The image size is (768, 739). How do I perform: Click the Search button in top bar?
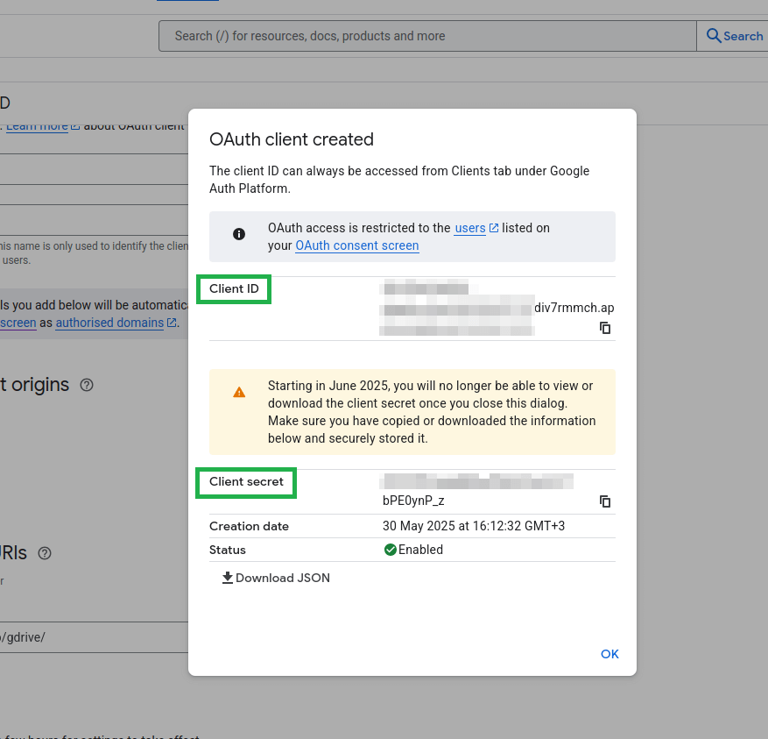734,36
